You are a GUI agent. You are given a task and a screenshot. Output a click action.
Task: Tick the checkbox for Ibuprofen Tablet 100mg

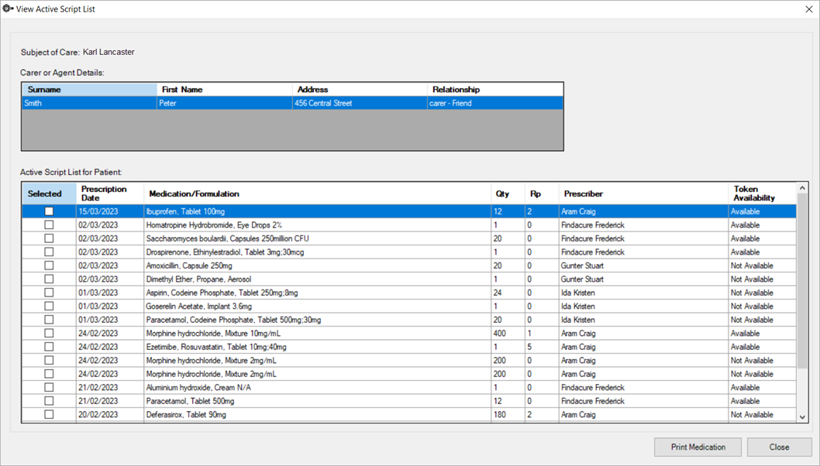(49, 211)
